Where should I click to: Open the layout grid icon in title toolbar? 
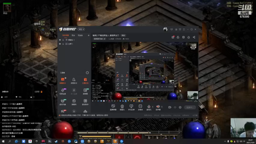183,37
